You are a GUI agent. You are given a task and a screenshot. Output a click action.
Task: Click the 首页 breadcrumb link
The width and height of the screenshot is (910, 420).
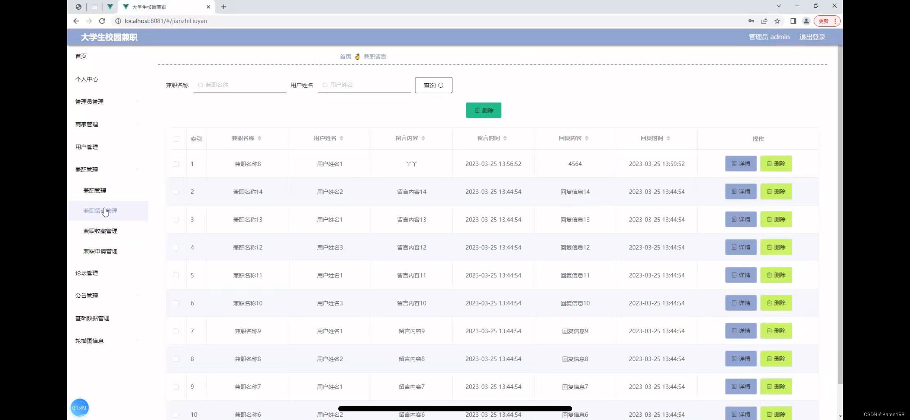[345, 57]
